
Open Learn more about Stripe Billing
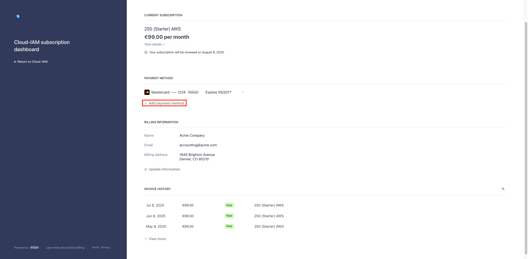(65, 247)
